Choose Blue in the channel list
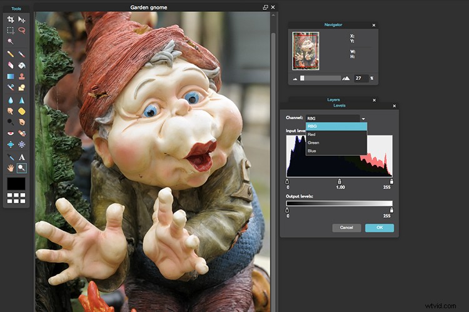469x312 pixels. point(336,151)
